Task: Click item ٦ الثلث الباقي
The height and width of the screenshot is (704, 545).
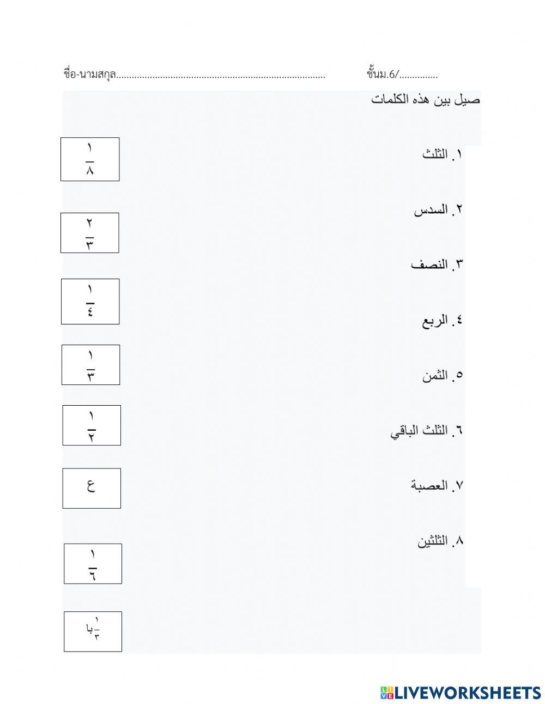Action: tap(427, 431)
